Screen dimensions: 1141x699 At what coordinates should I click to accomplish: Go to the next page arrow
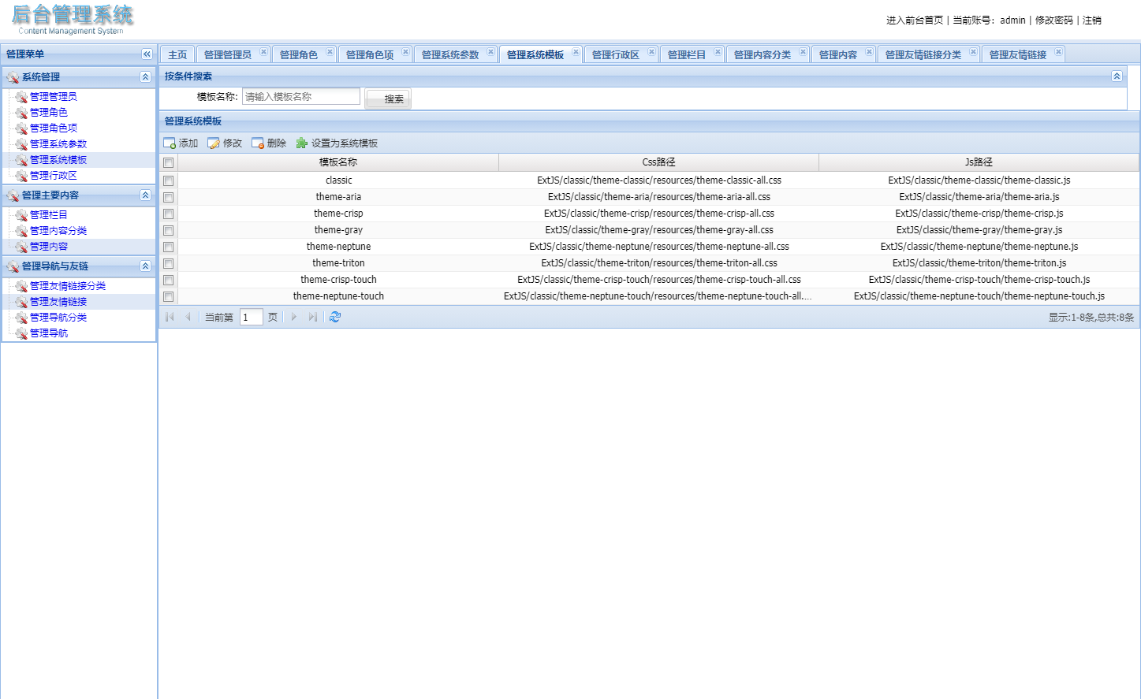(294, 317)
